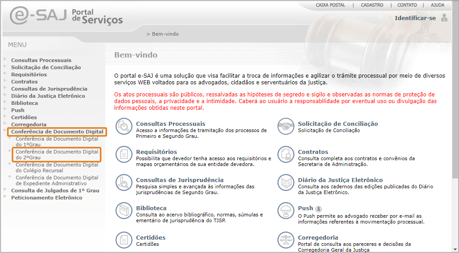Expand the Peticionamento Eletrônico menu arrow

(x=5, y=196)
